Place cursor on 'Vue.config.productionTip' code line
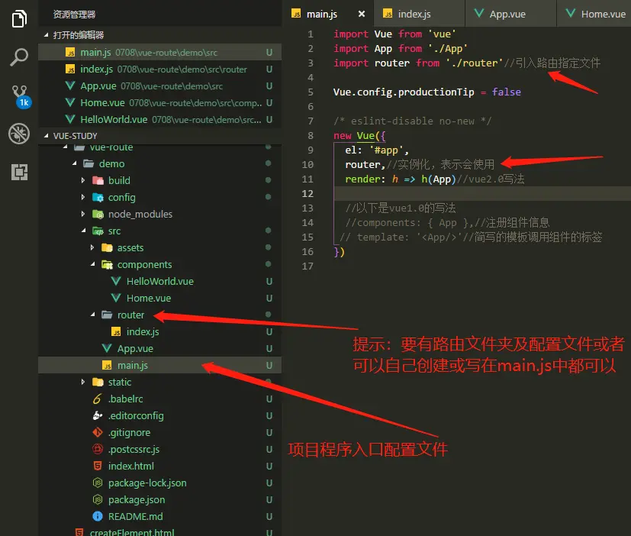The width and height of the screenshot is (631, 536). click(x=427, y=92)
